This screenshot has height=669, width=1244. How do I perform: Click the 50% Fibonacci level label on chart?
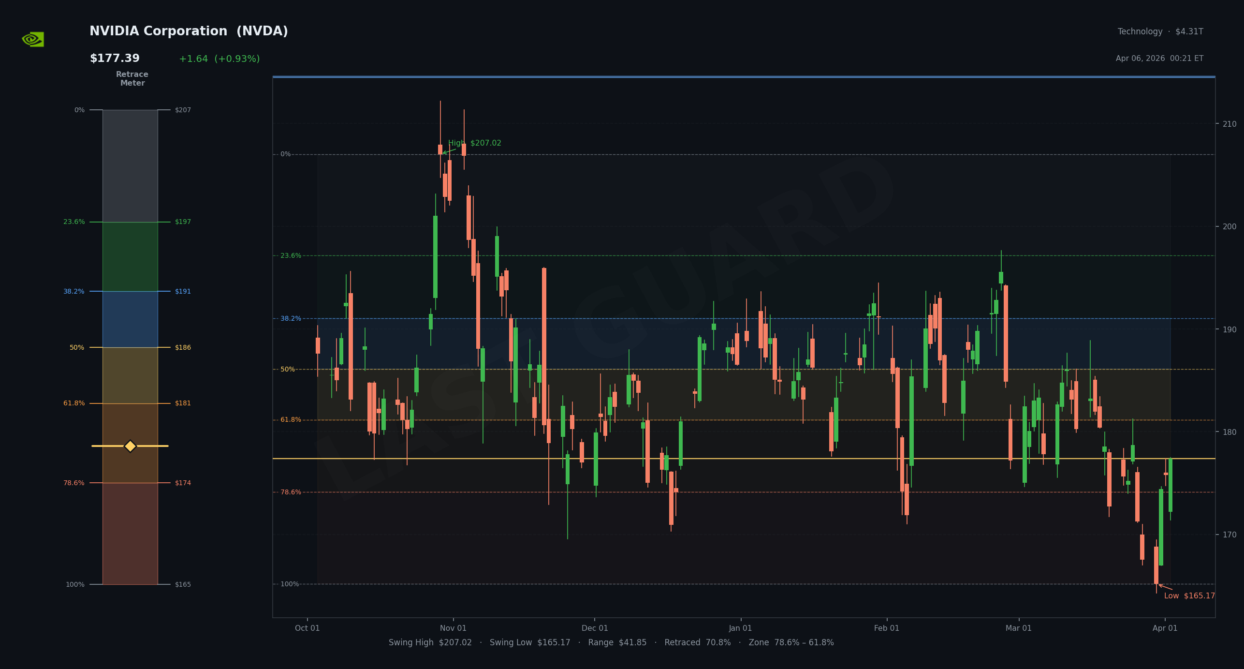(288, 370)
